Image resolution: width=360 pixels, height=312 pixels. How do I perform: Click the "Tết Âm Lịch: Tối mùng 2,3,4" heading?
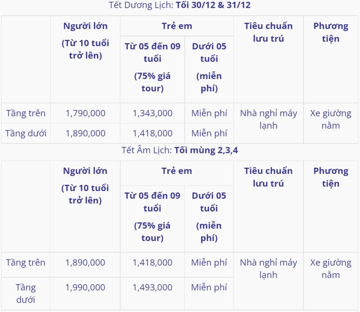tap(180, 151)
